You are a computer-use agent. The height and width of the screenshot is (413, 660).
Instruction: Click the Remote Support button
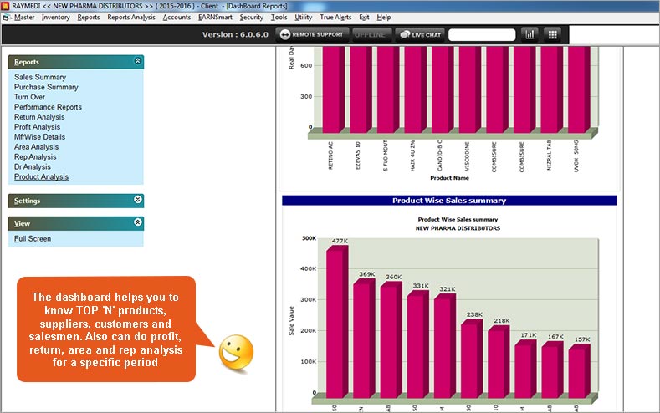tap(310, 34)
